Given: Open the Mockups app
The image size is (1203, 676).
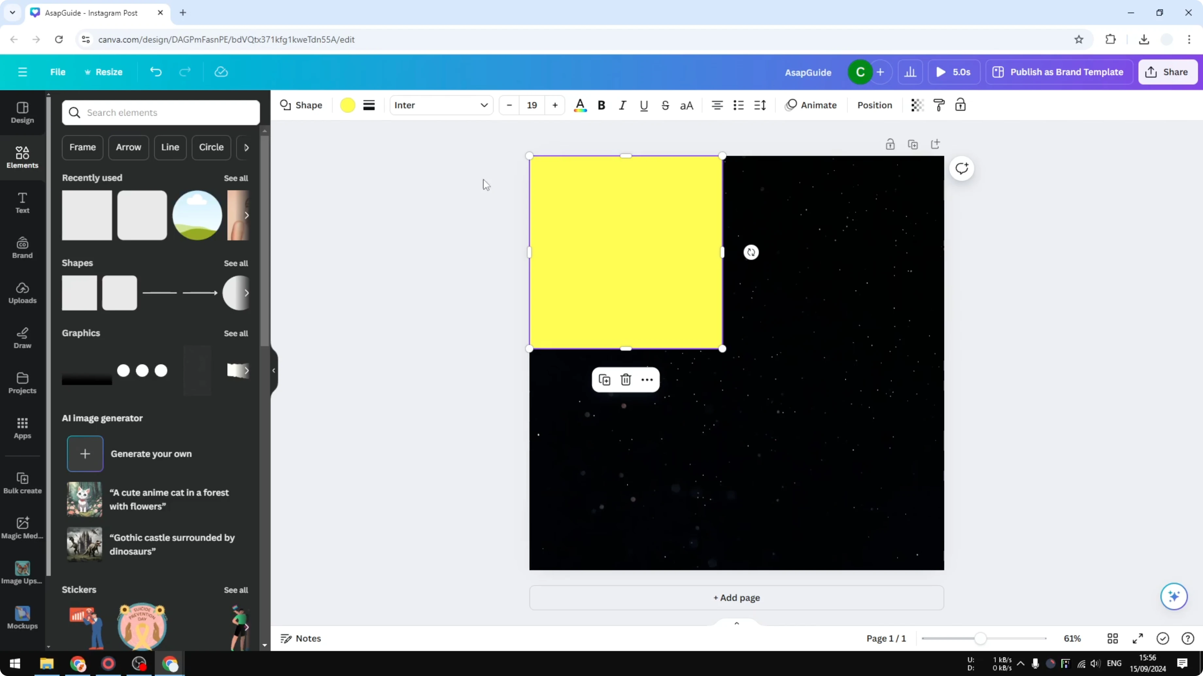Looking at the screenshot, I should coord(23,618).
